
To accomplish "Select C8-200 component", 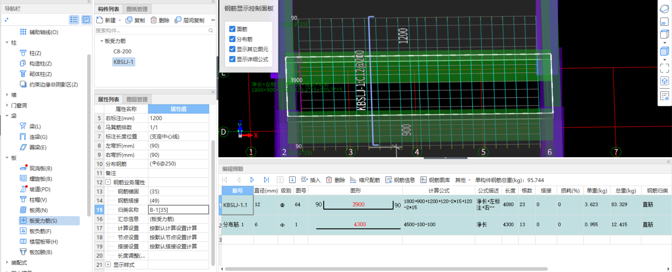I will [122, 51].
